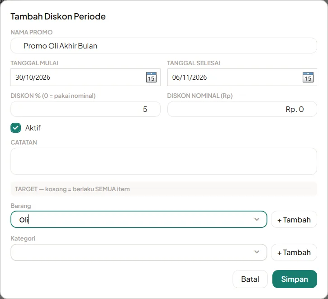Click the Tanggal Mulai date field

(x=86, y=77)
